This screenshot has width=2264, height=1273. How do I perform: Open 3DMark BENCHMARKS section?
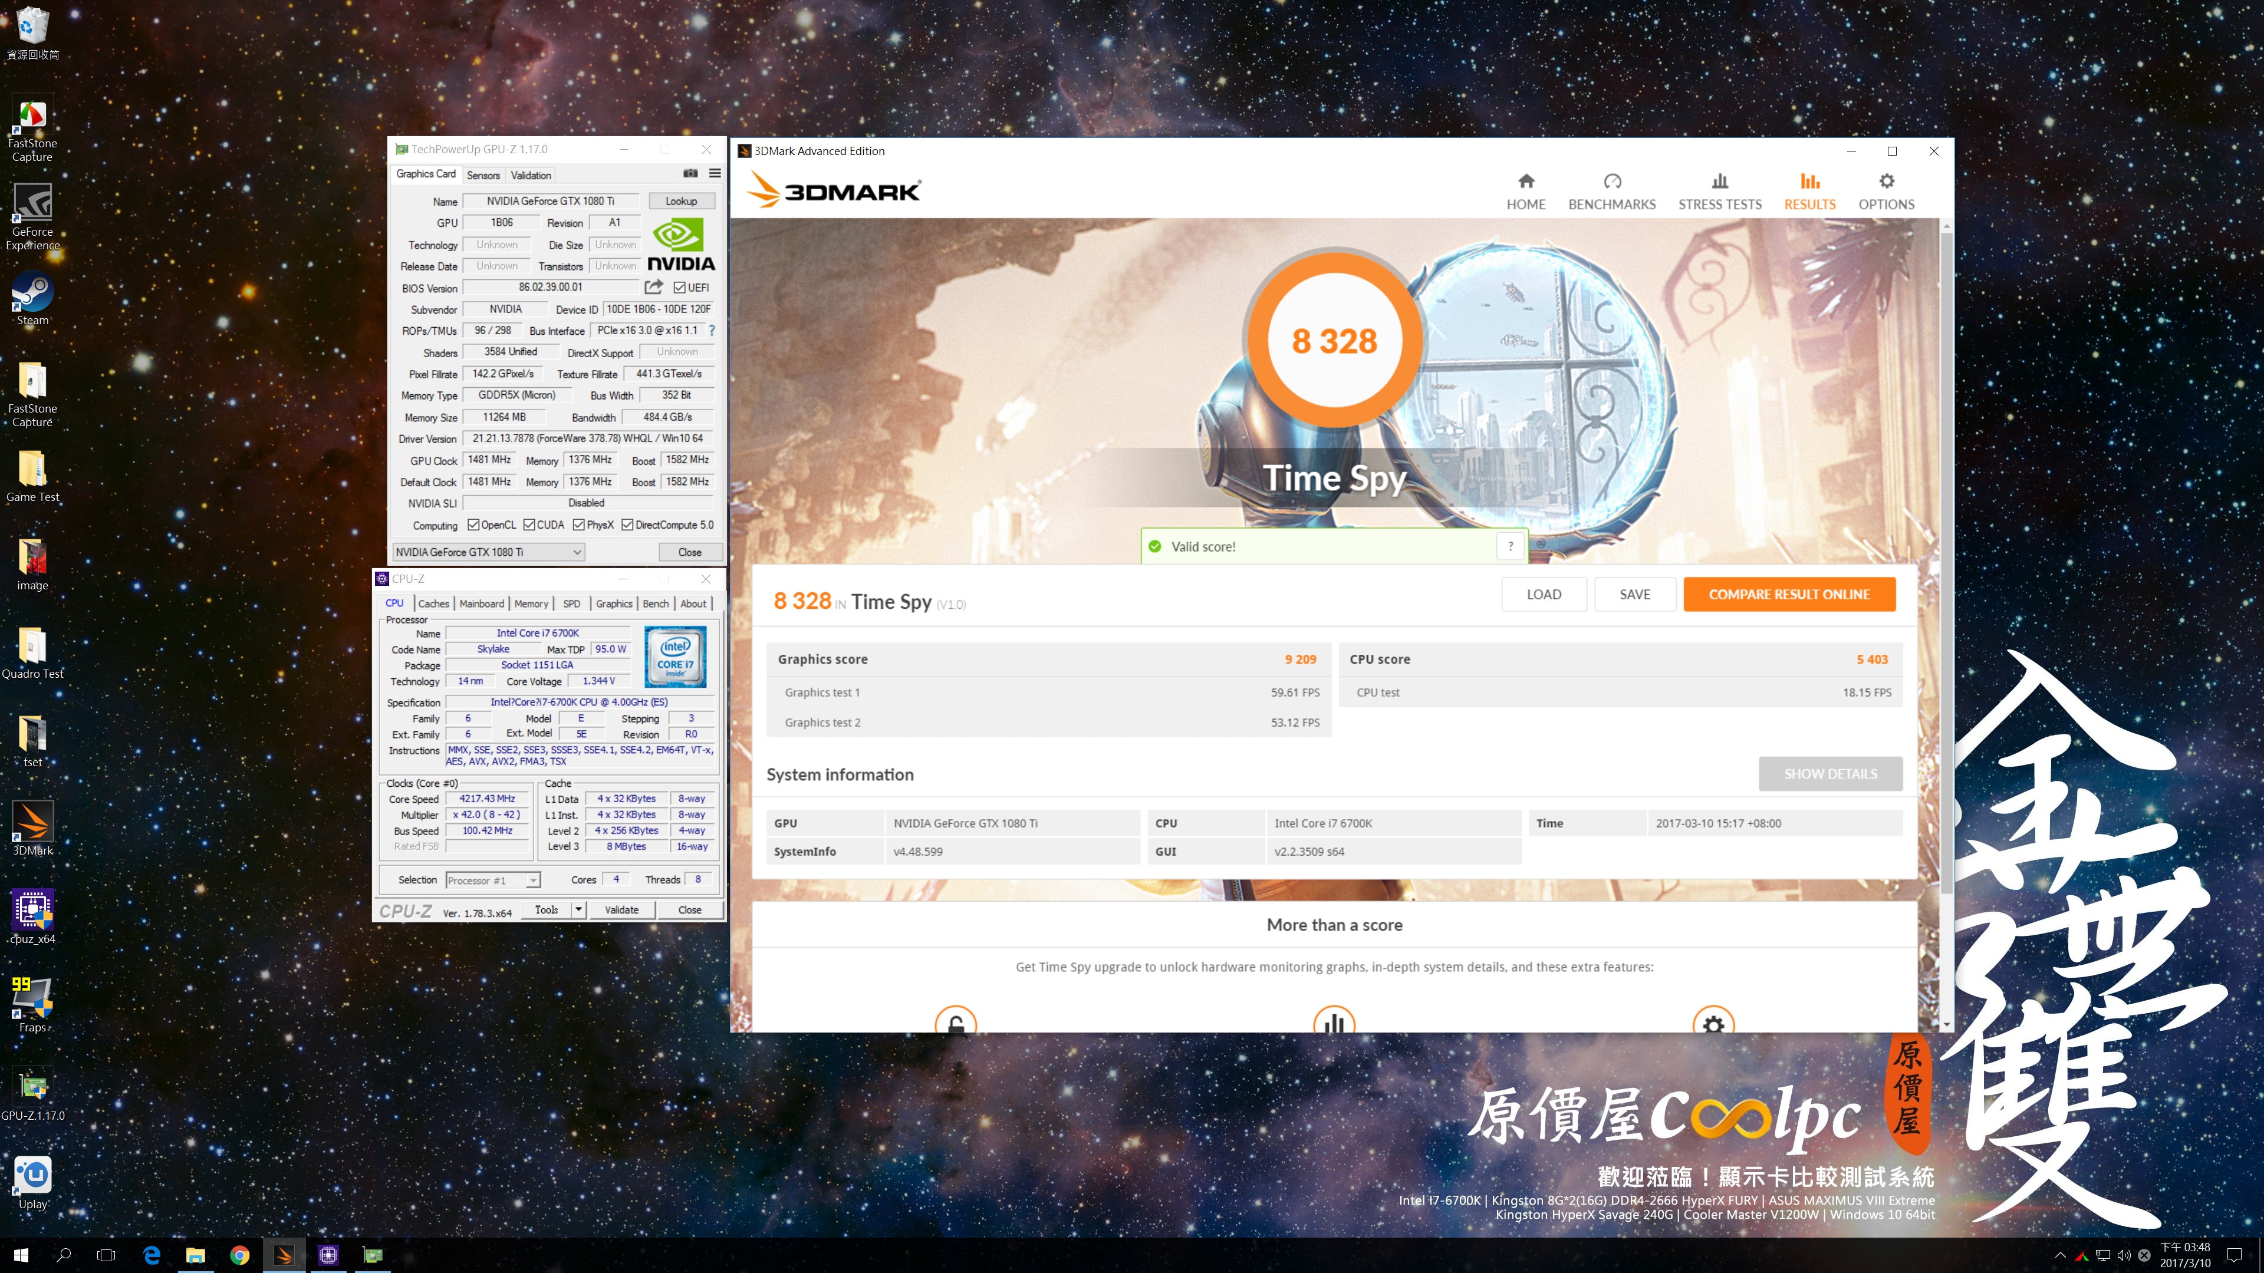(x=1611, y=192)
